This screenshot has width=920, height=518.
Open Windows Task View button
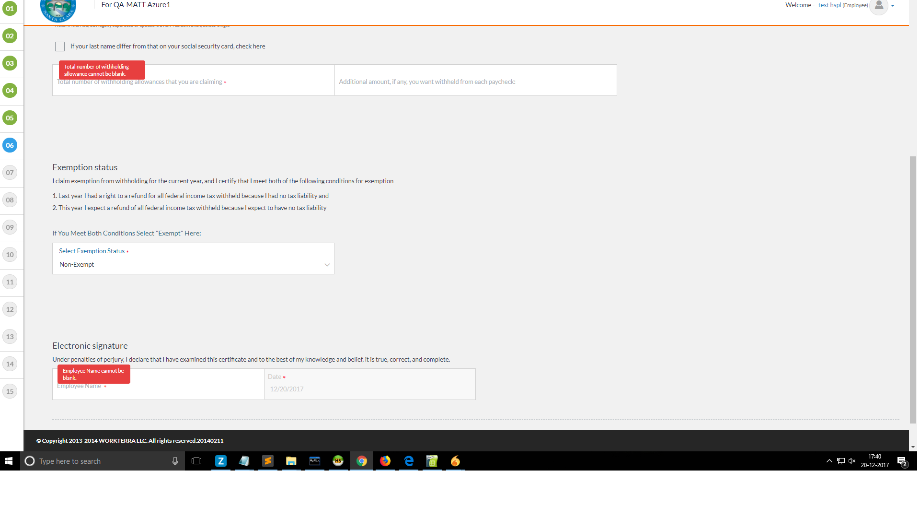click(x=196, y=461)
